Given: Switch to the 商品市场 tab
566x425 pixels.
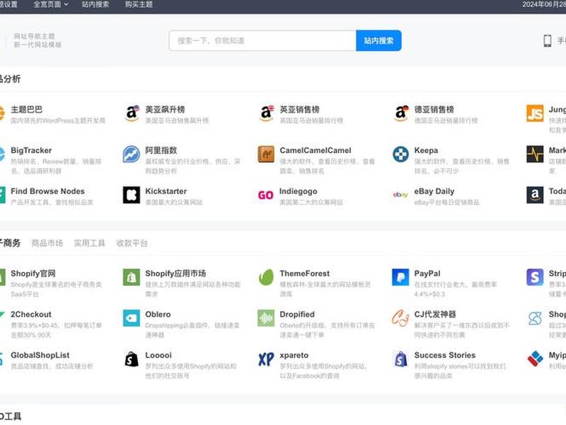Looking at the screenshot, I should [47, 243].
